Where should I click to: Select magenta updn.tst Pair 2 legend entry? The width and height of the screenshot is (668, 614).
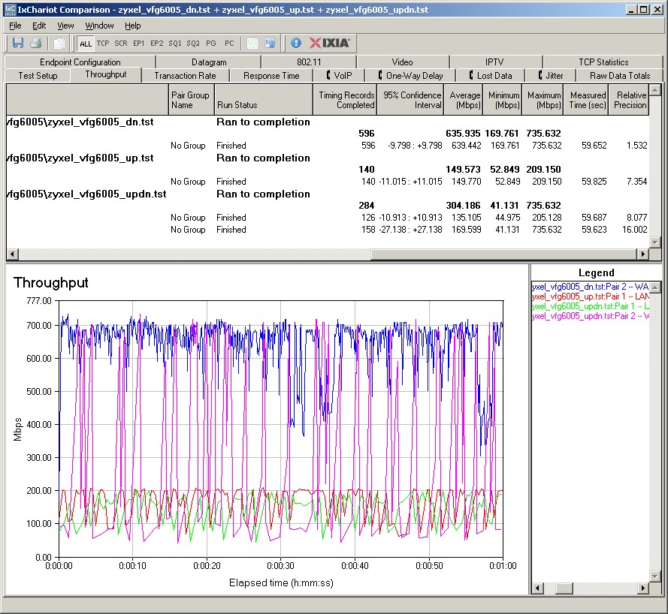(591, 316)
